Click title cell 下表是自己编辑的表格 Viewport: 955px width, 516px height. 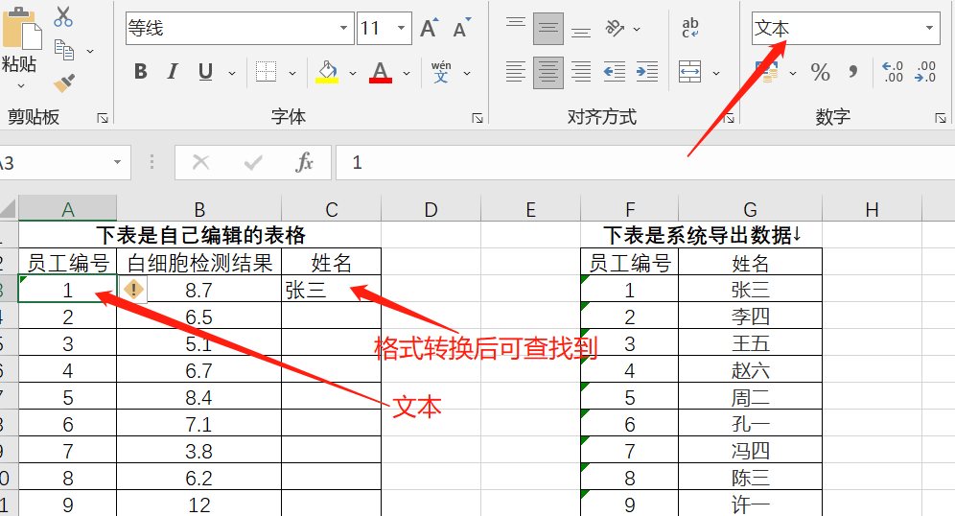[x=199, y=235]
